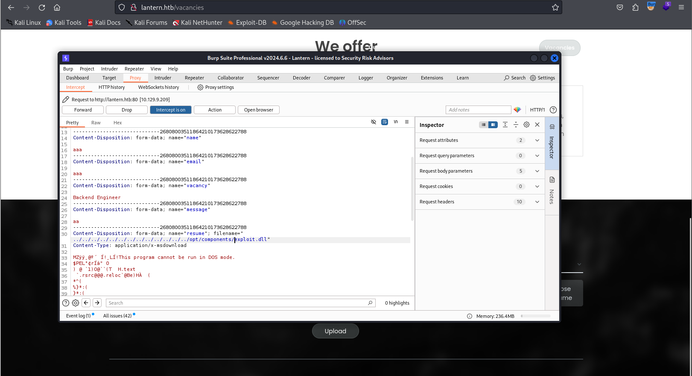The width and height of the screenshot is (692, 376).
Task: Open WebSockets history subtab
Action: pyautogui.click(x=159, y=87)
